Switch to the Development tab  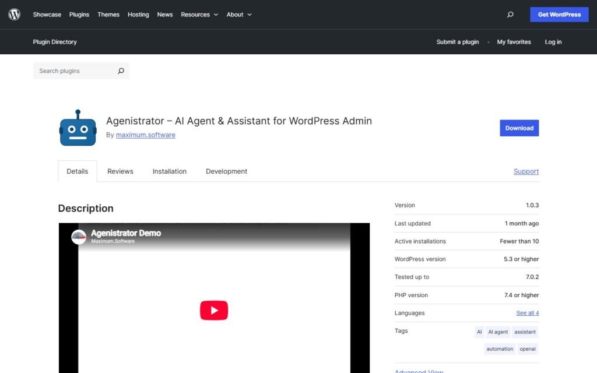[227, 171]
